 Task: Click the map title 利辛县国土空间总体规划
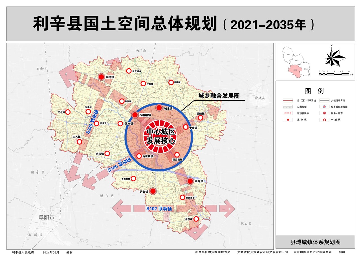click(x=125, y=24)
